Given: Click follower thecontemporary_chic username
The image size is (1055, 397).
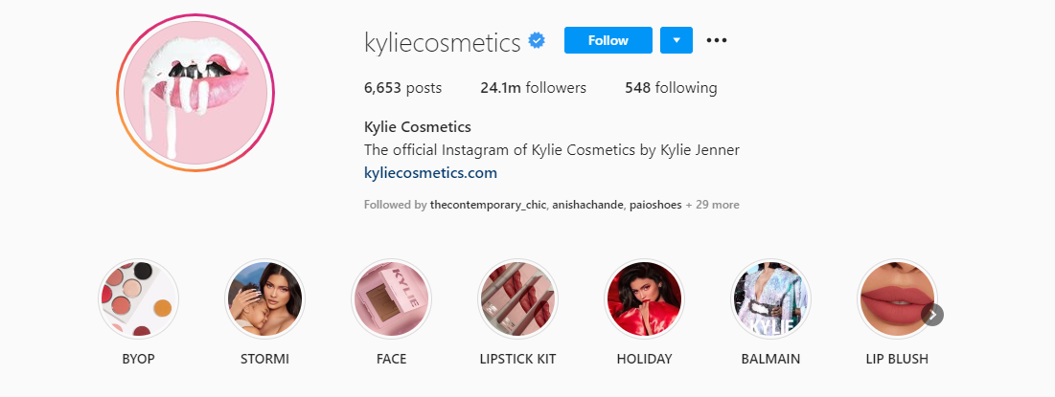Looking at the screenshot, I should [x=488, y=205].
